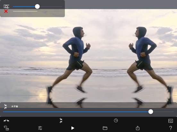Click the mirror axis icon beside 水平軸
The width and height of the screenshot is (177, 132).
point(5,106)
